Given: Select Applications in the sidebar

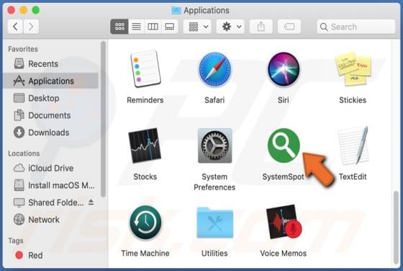Looking at the screenshot, I should click(51, 81).
